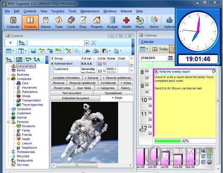Click the contacts grid scroll down arrow
223x173 pixels.
coord(131,71)
